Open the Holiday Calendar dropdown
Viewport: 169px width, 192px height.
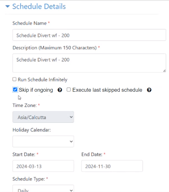[x=43, y=141]
